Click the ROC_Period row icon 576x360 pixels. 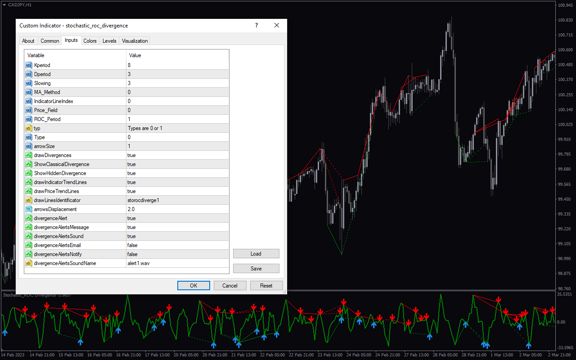pyautogui.click(x=29, y=119)
